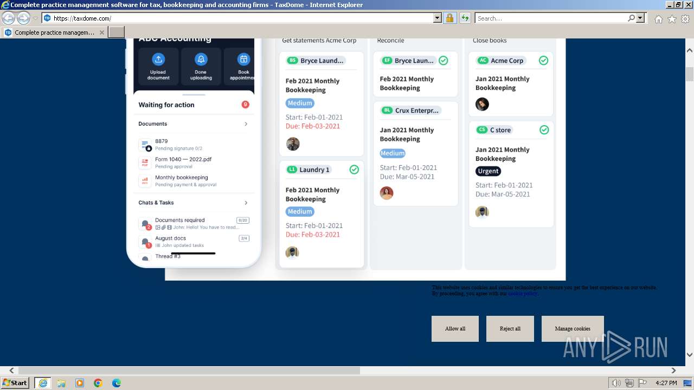Click the Reject all cookies button
Screen dimensions: 694x390
510,329
